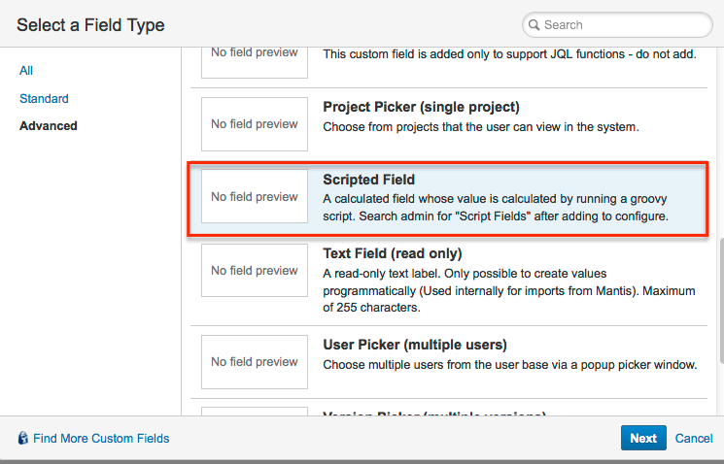Screen dimensions: 724x464
Task: Click User Picker preview thumbnail
Action: tap(255, 362)
